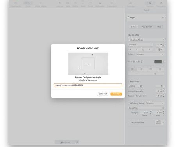Viewport: 176px width, 147px height.
Task: Adjust the font size stepper
Action: [163, 45]
